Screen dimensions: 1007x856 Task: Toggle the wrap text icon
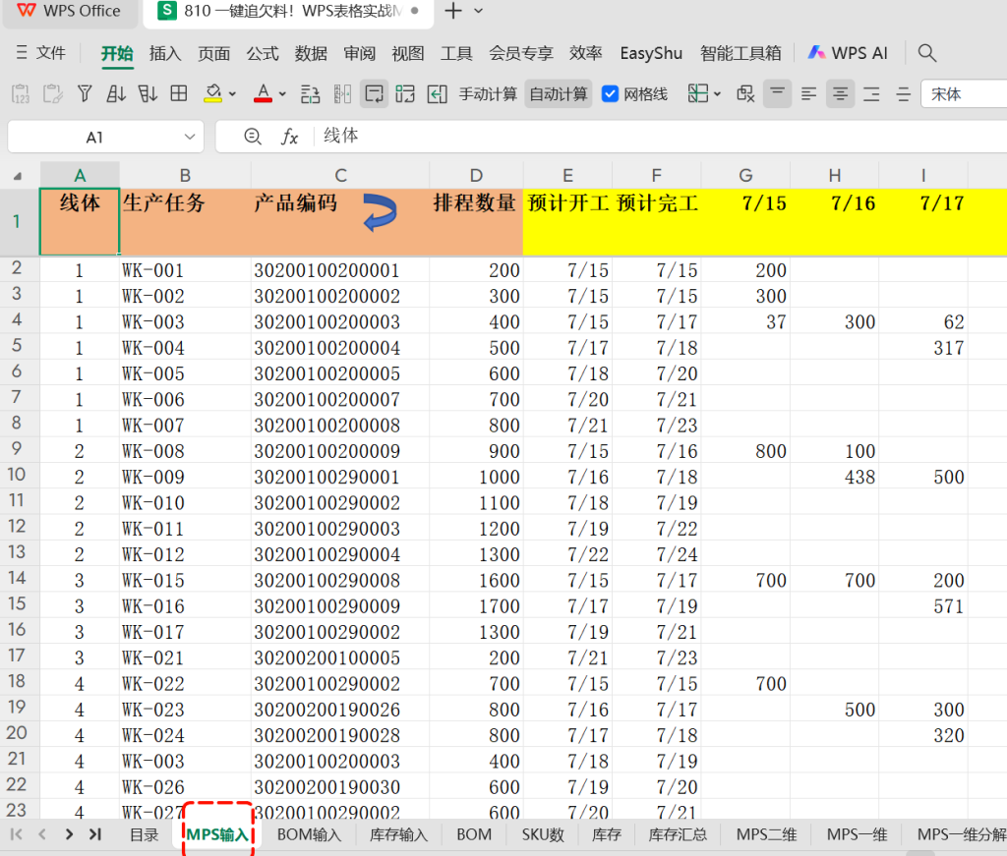[374, 94]
